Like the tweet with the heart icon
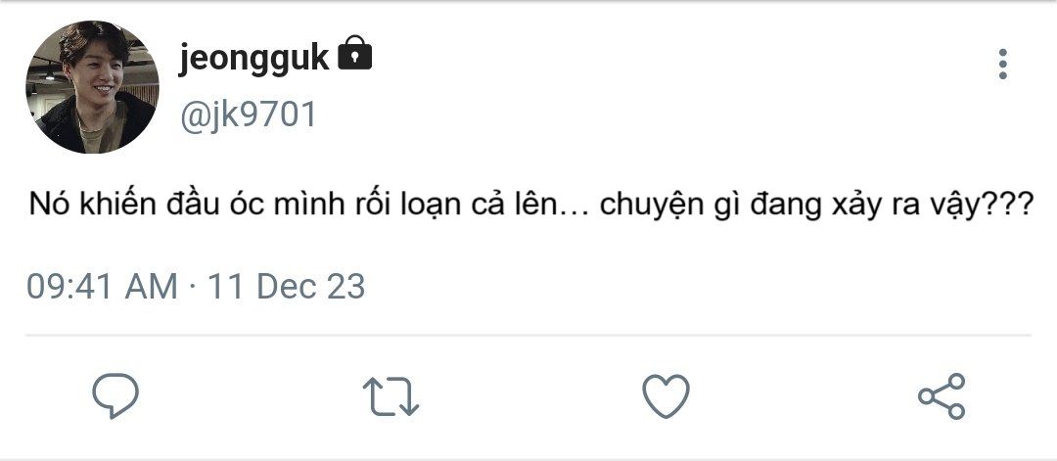Viewport: 1057px width, 461px height. tap(666, 396)
